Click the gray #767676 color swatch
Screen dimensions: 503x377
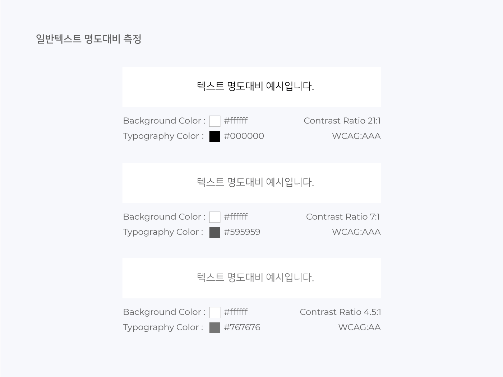coord(214,327)
